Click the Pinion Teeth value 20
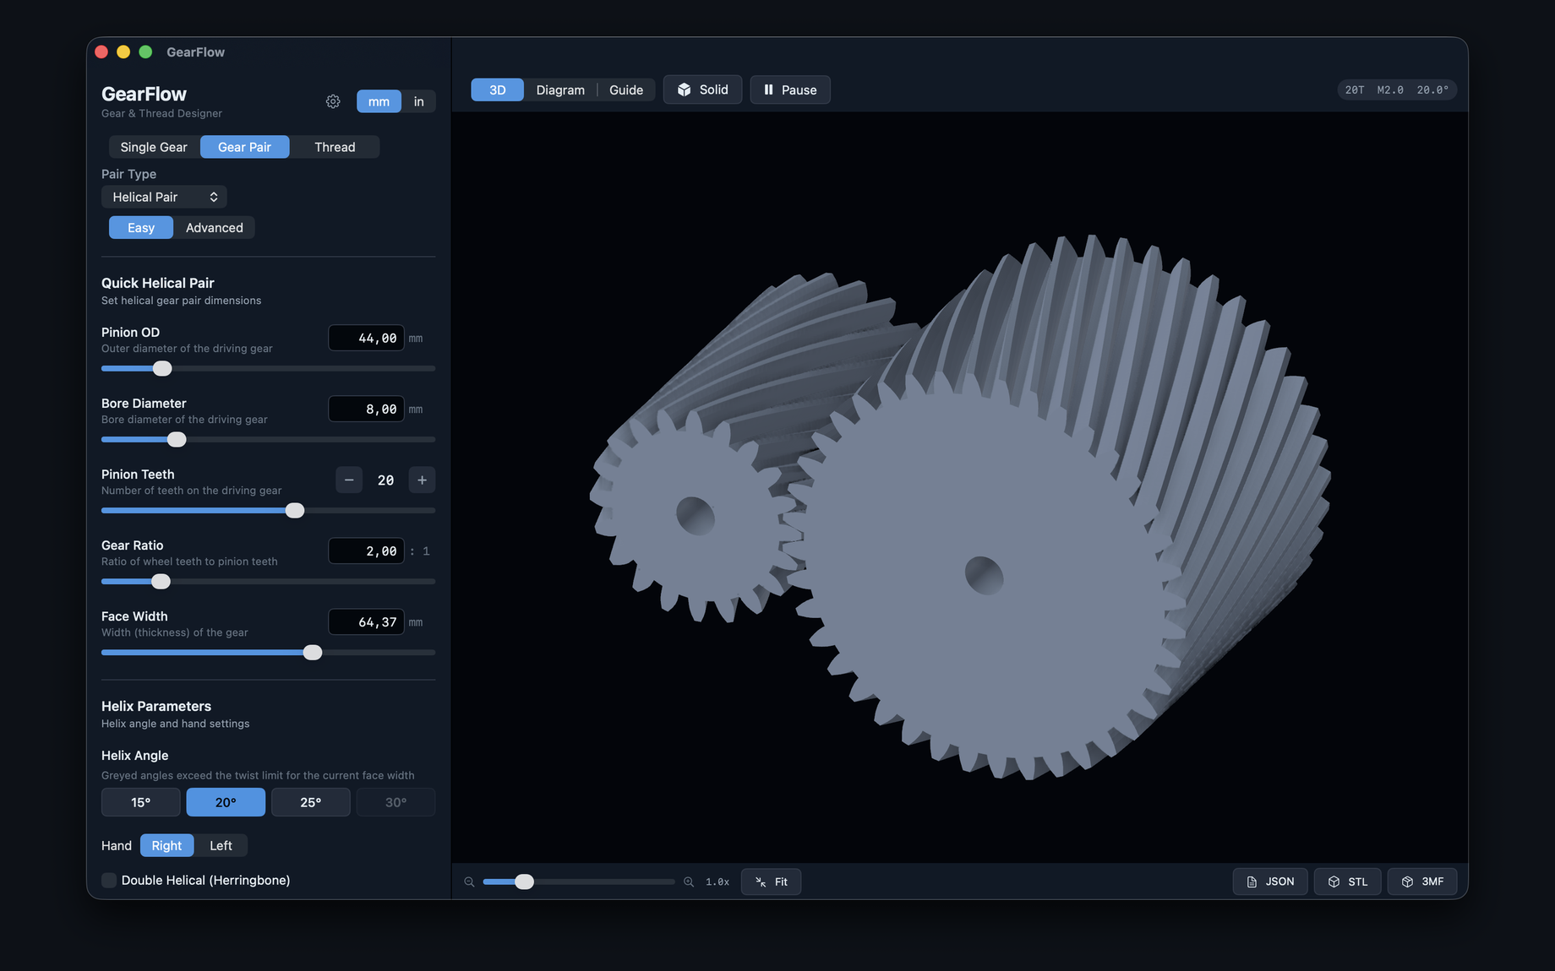This screenshot has height=971, width=1555. click(x=385, y=480)
